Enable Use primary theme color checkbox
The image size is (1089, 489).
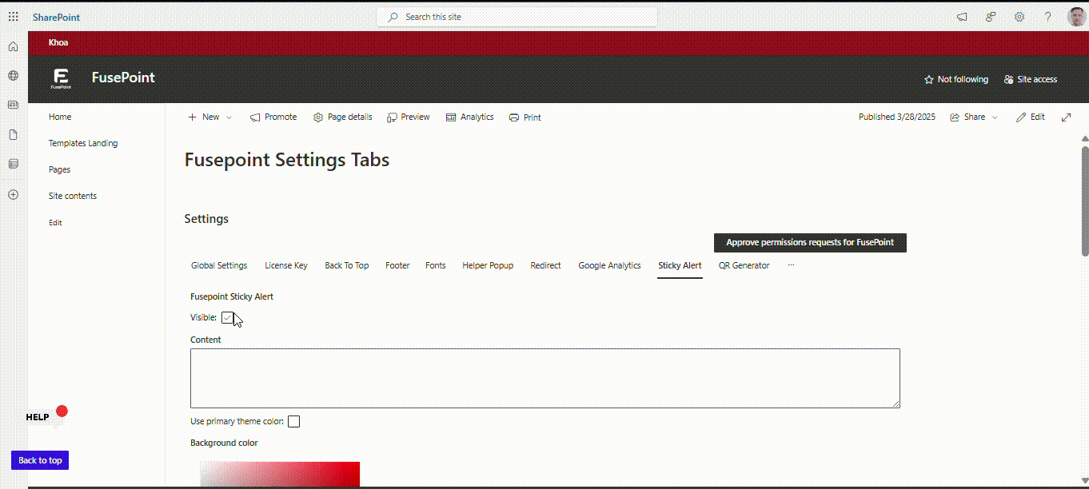[293, 422]
